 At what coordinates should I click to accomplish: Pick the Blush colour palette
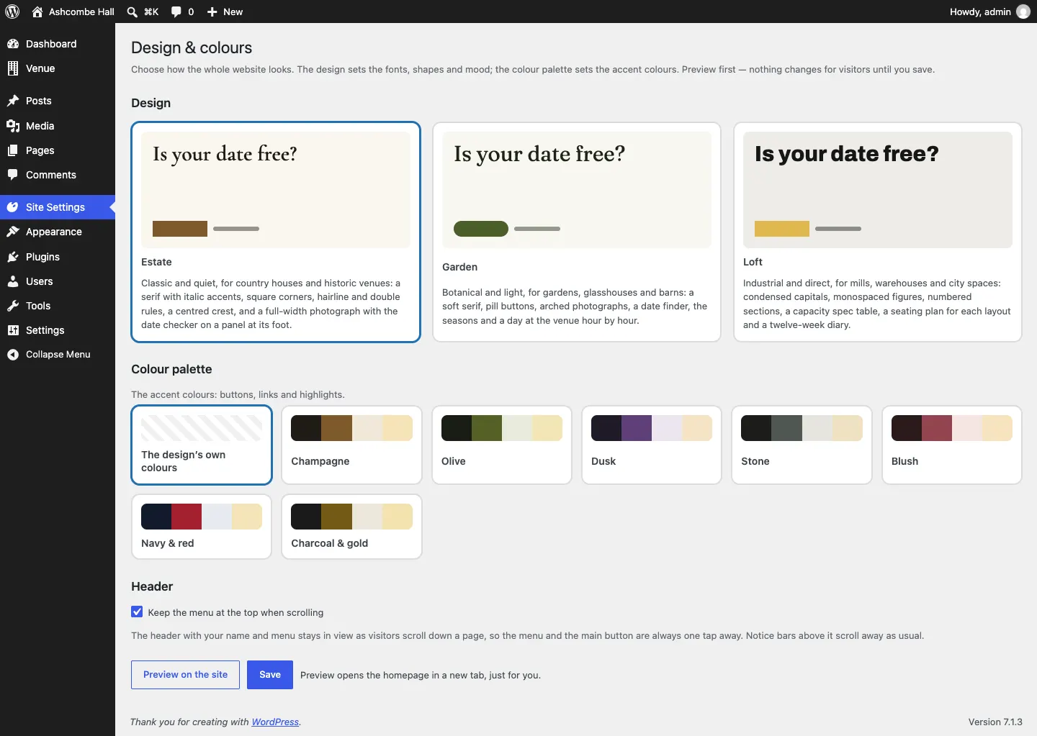point(952,445)
